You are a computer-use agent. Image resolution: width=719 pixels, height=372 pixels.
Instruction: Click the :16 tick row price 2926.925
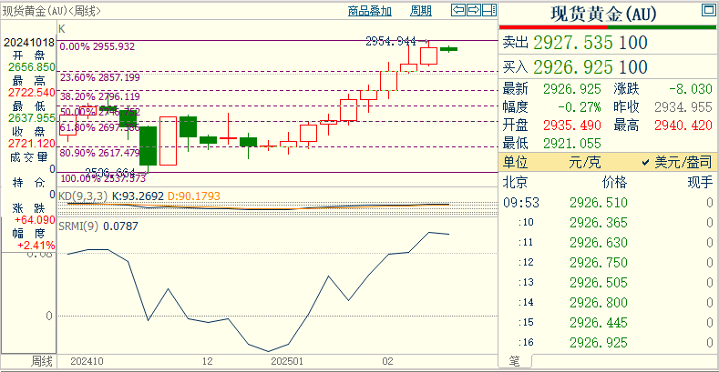click(x=599, y=343)
